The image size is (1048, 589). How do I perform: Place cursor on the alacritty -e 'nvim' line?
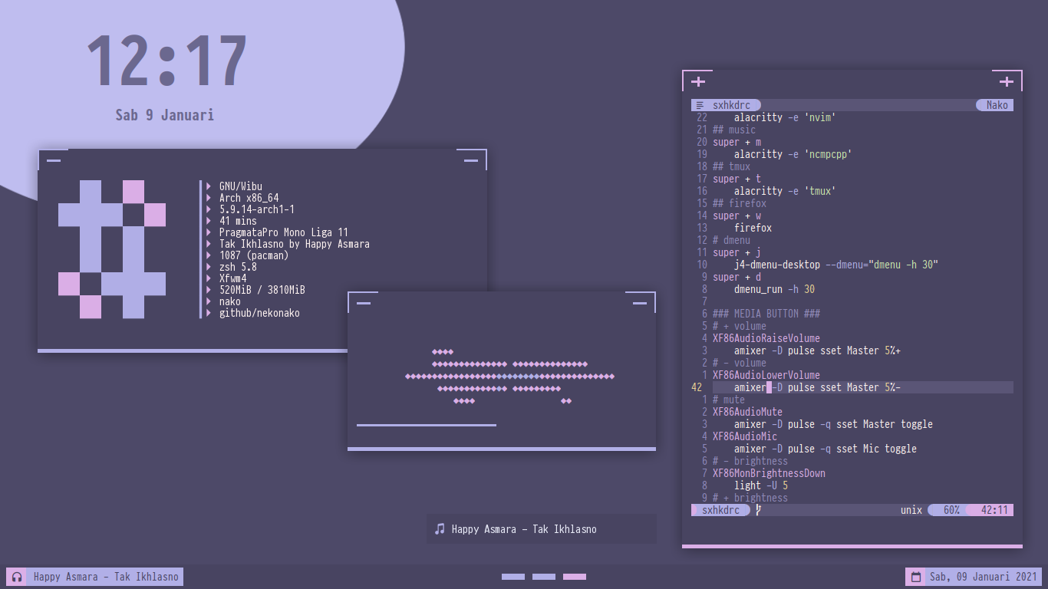coord(784,117)
